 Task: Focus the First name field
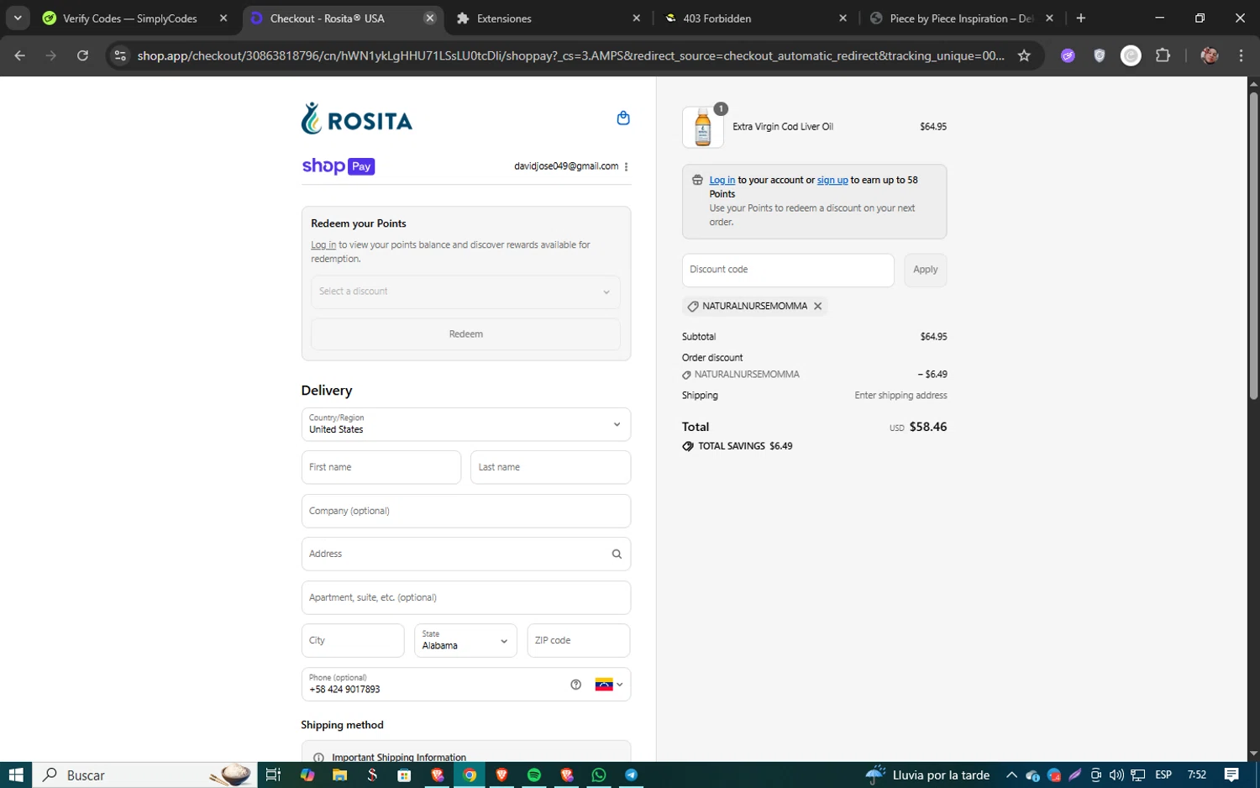[x=381, y=467]
